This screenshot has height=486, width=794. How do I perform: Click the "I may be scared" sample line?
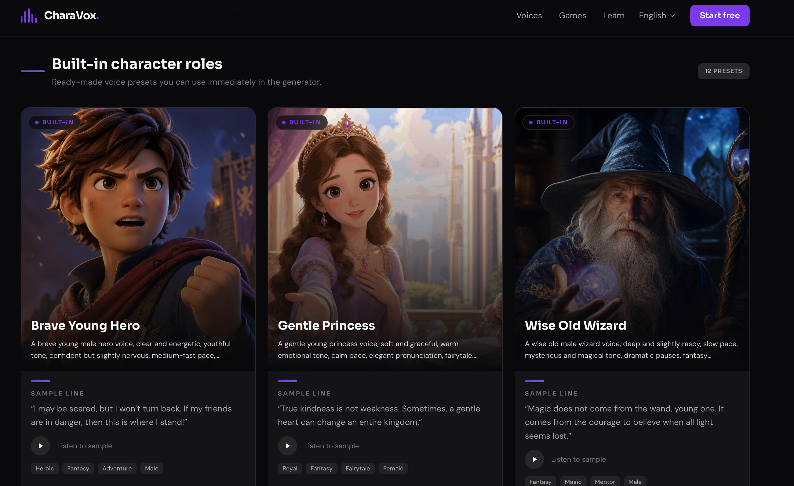[132, 415]
